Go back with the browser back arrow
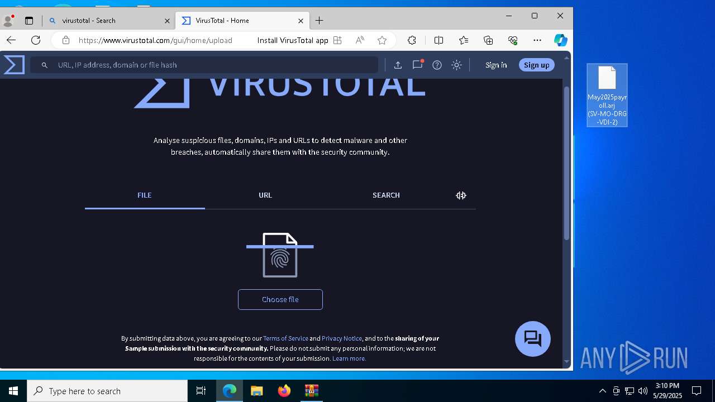Screen dimensions: 715x402 11,40
